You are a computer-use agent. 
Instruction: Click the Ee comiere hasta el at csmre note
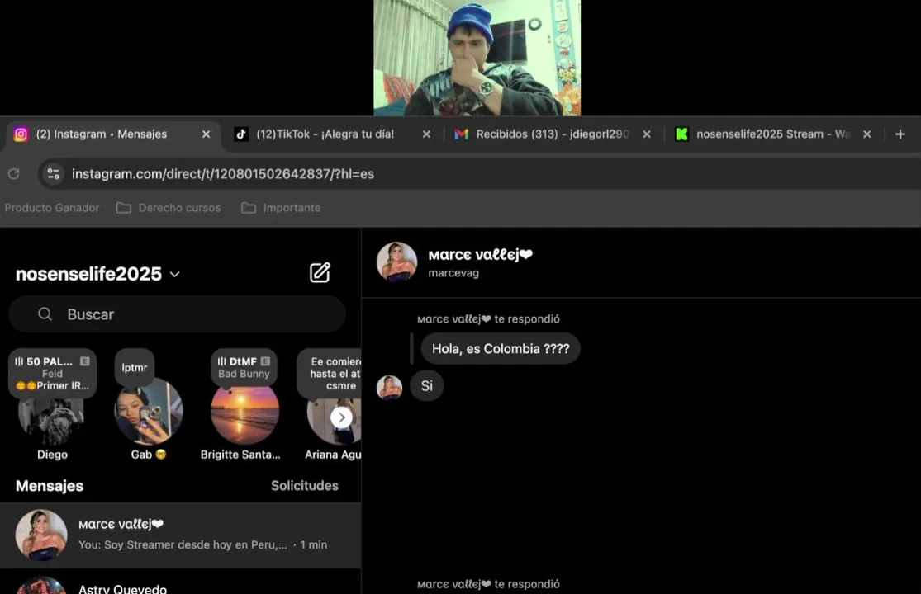click(x=329, y=374)
